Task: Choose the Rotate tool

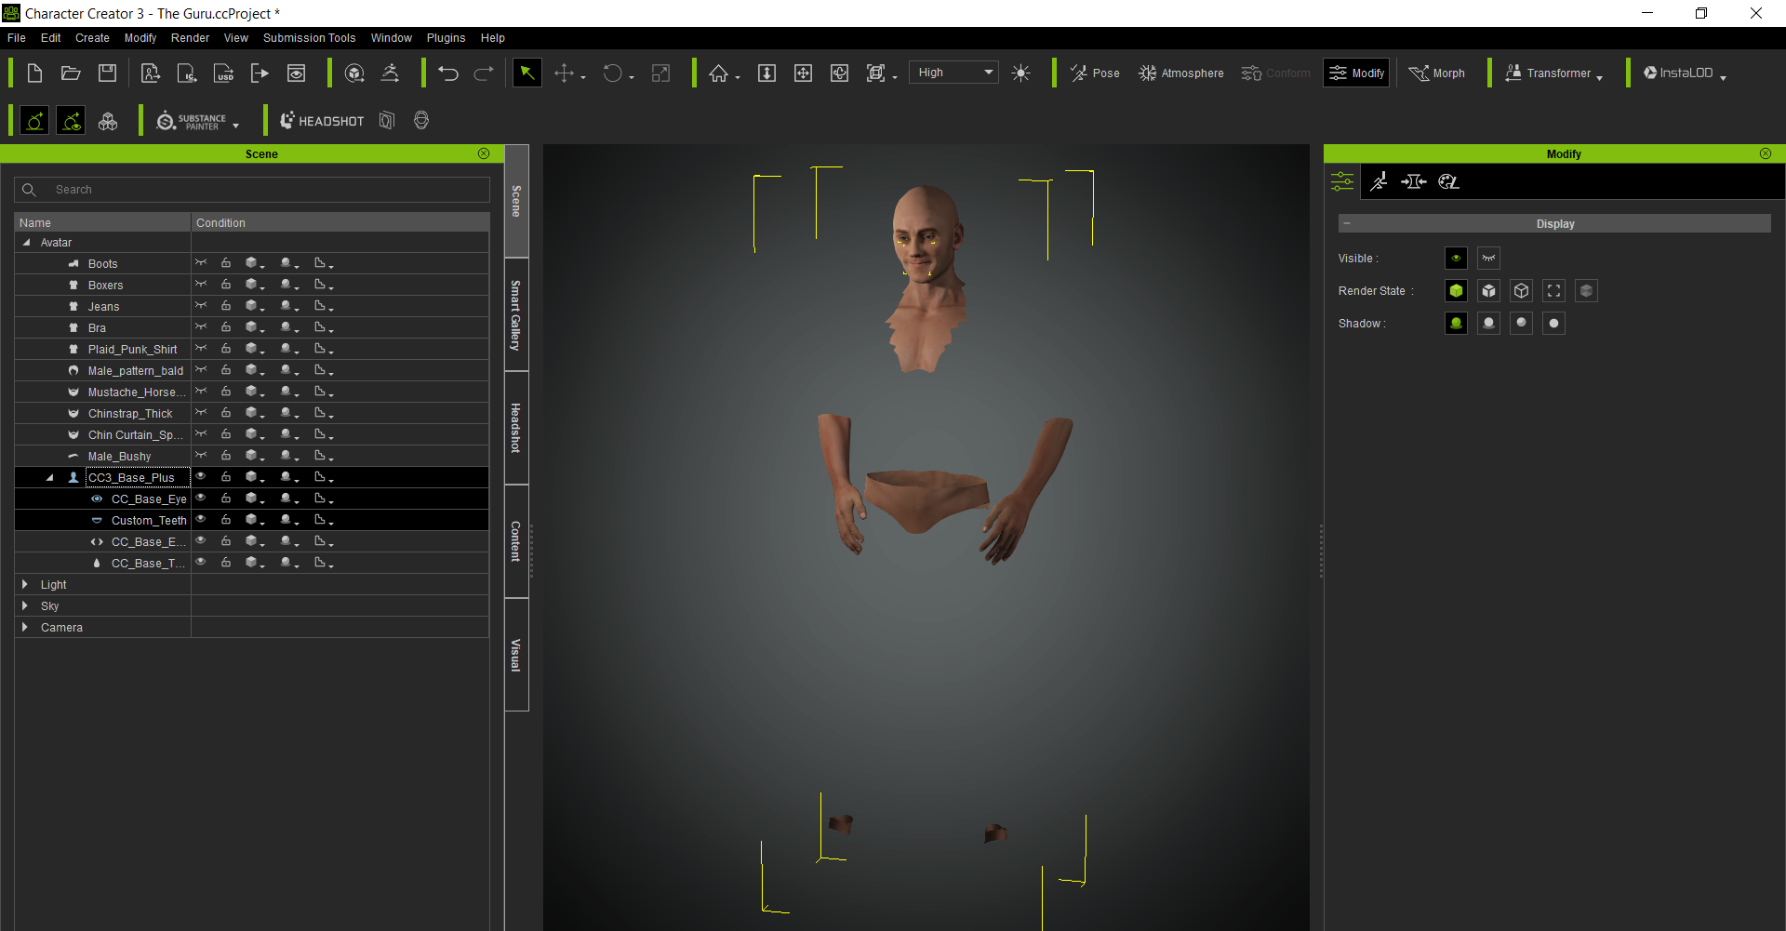Action: pos(613,73)
